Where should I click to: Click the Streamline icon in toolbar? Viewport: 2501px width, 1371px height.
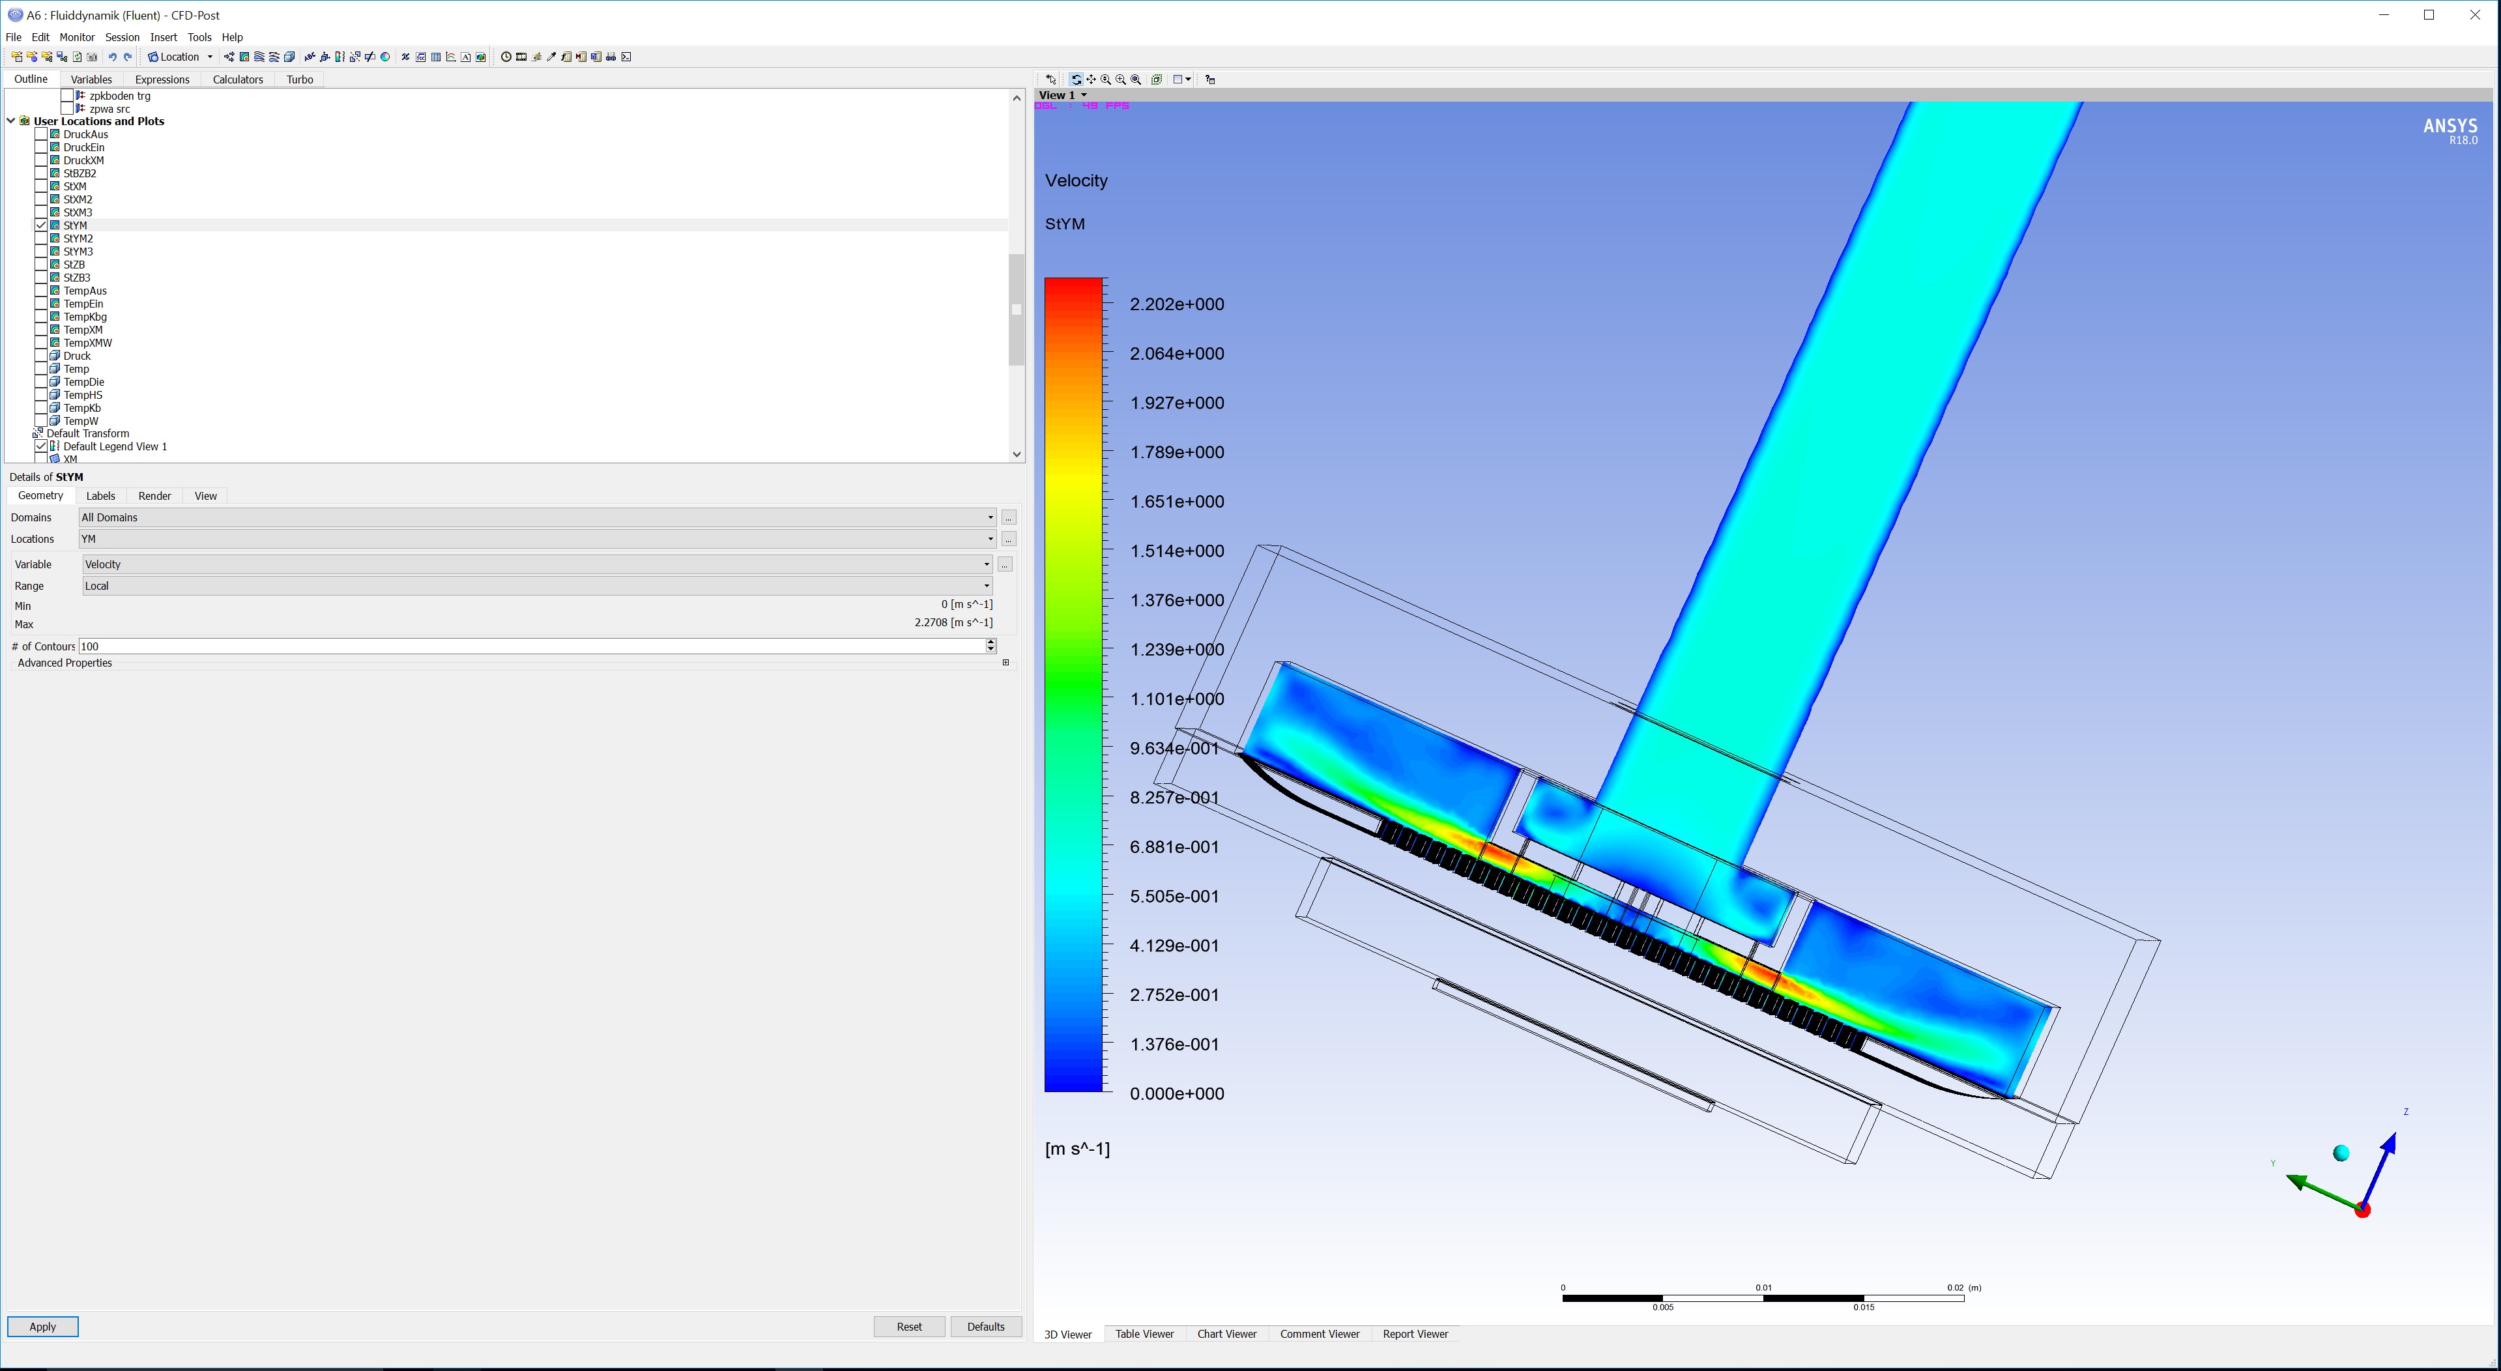point(259,57)
